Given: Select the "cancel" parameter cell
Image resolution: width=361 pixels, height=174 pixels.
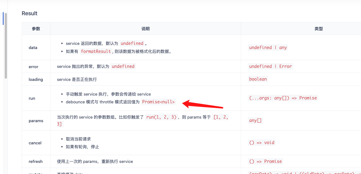Looking at the screenshot, I should pos(36,143).
